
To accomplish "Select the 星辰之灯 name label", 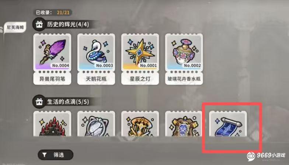I will pos(140,79).
